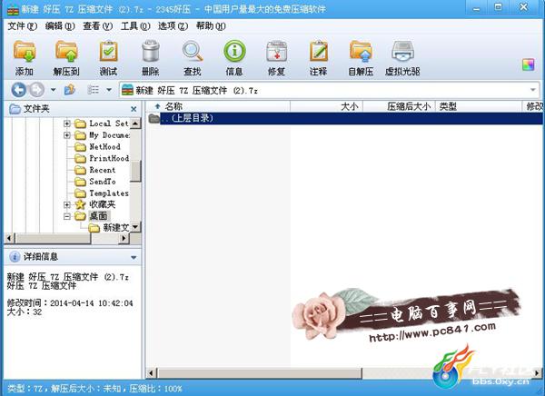Image resolution: width=545 pixels, height=396 pixels.
Task: Close the 文件夹 side panel
Action: 134,109
